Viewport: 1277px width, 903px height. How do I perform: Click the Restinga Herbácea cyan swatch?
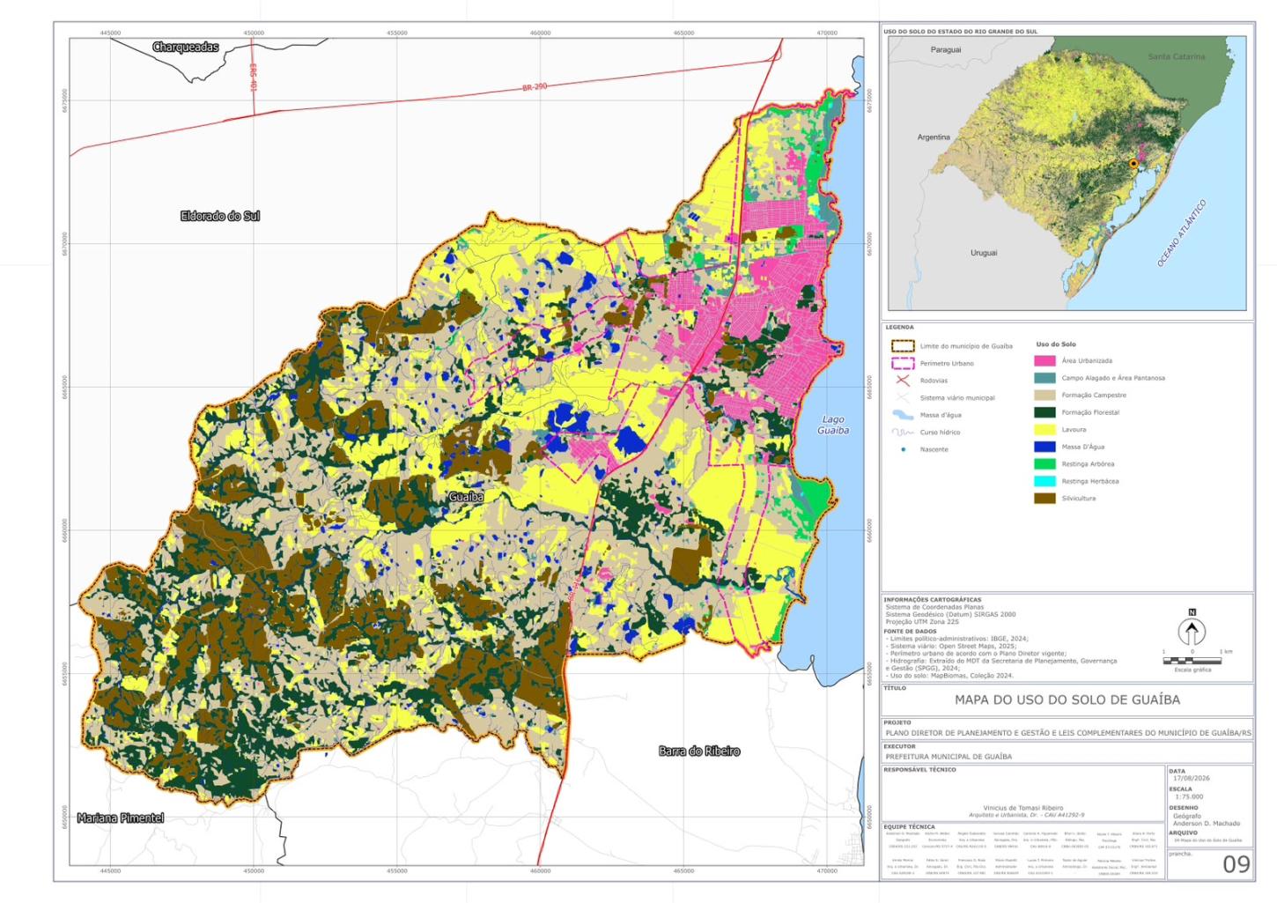coord(1044,481)
